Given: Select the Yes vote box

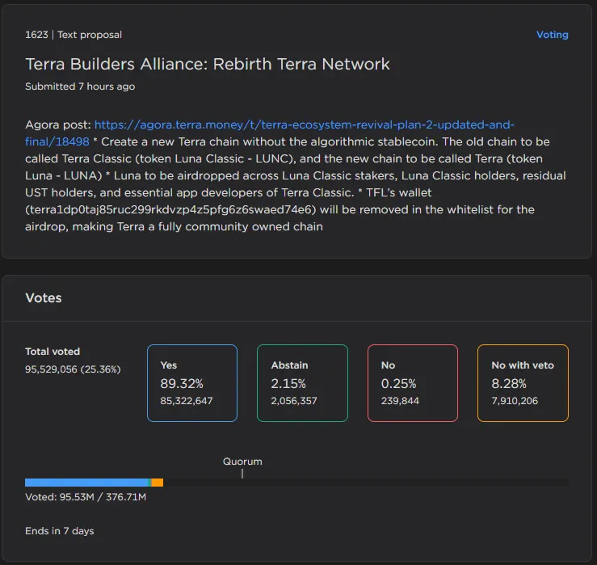Looking at the screenshot, I should pos(192,383).
